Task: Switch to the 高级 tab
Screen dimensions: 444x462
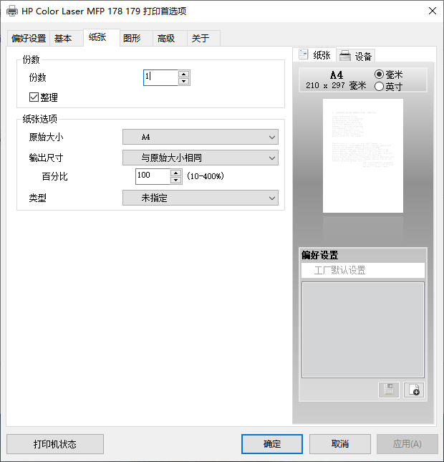Action: tap(170, 38)
